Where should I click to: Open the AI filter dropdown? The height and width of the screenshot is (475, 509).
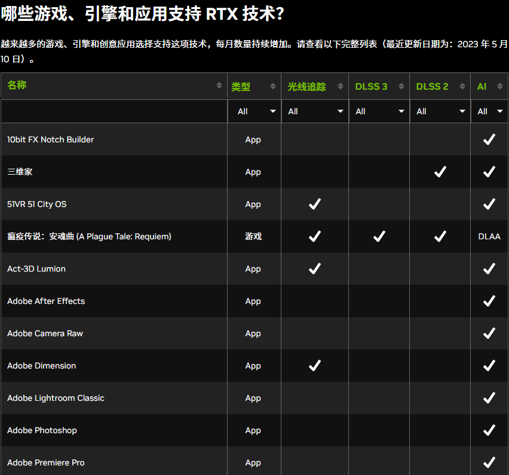489,111
